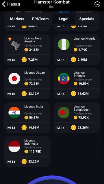The height and width of the screenshot is (184, 104).
Task: Tap the Bangladesh flag icon
Action: coord(64,112)
